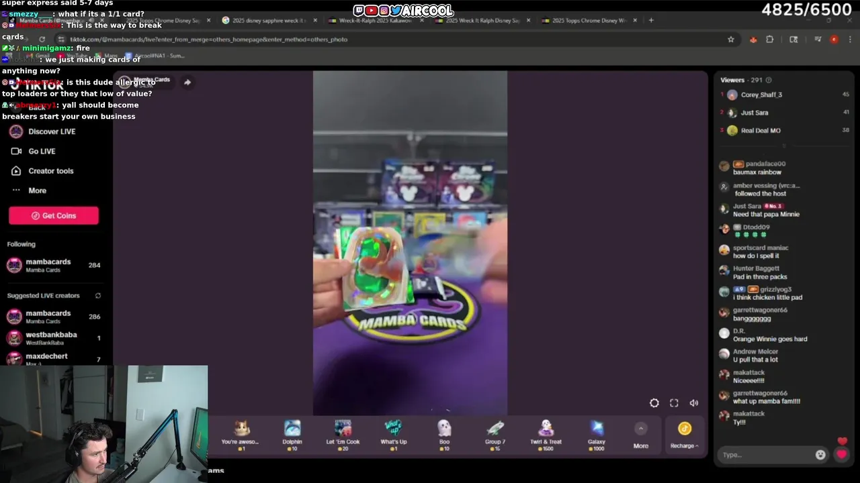Screen dimensions: 860x483
Task: Click the Twitch icon in overlay
Action: [x=359, y=11]
